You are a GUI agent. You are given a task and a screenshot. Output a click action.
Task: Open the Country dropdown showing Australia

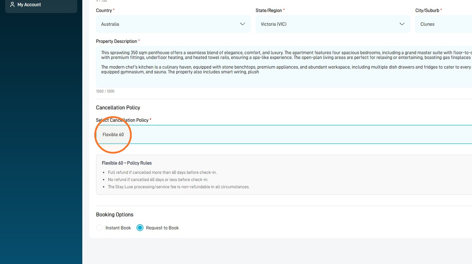(x=173, y=24)
